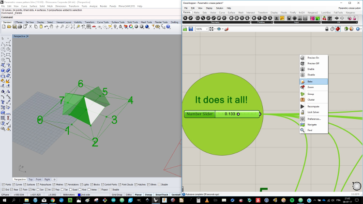Open the Millimeters units box in Rhino status bar
The image size is (363, 204).
coord(69,195)
